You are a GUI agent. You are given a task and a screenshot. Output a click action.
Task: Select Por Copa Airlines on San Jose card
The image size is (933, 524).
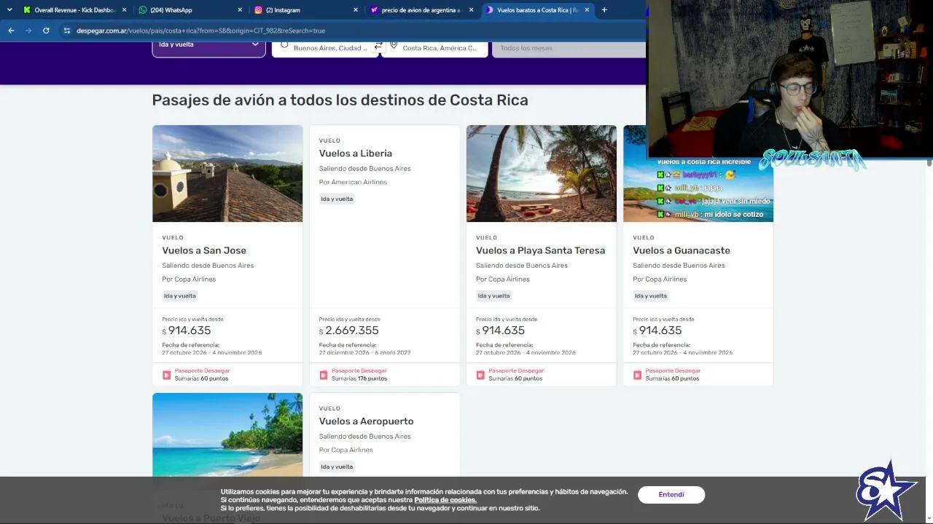(189, 279)
